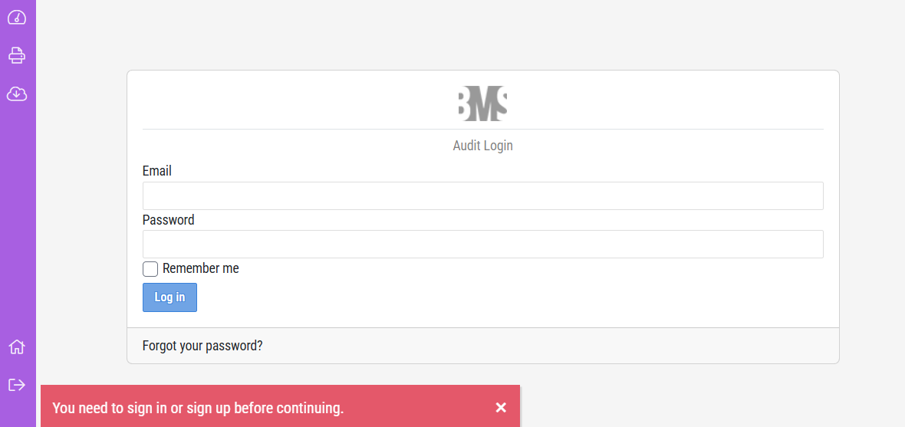Image resolution: width=905 pixels, height=427 pixels.
Task: Click the printer icon in the sidebar
Action: click(17, 55)
